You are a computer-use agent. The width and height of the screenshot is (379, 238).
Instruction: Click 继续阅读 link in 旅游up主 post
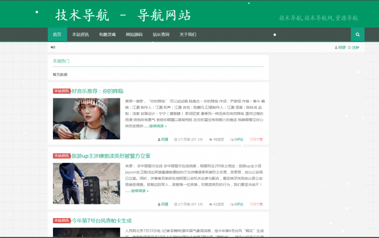point(140,191)
